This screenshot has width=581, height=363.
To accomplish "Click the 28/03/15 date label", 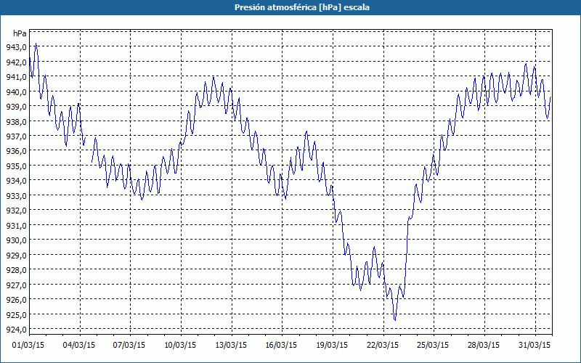I will tap(484, 345).
